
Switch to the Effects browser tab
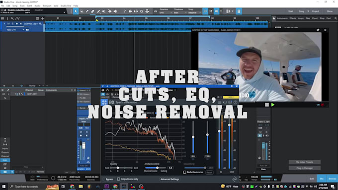(x=292, y=18)
